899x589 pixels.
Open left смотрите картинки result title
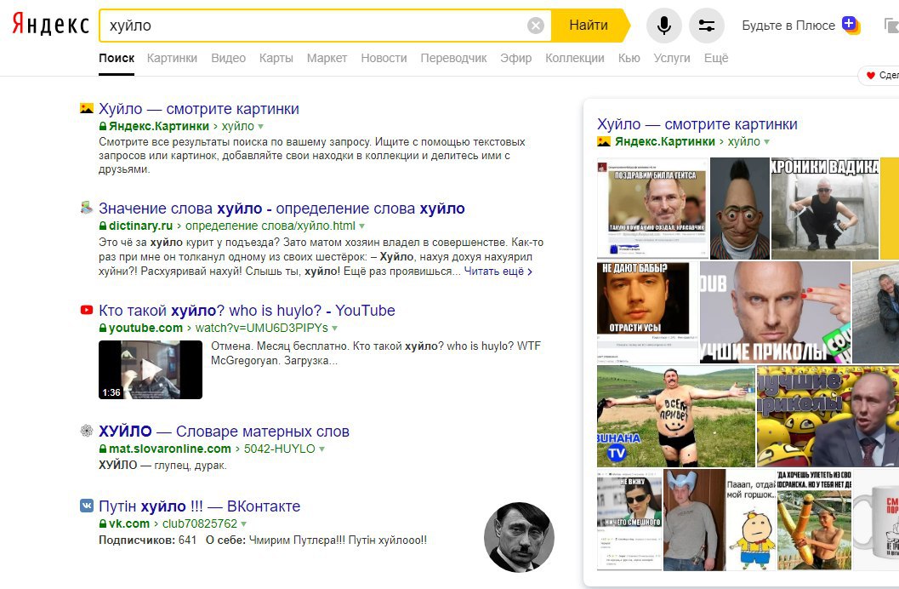[199, 109]
